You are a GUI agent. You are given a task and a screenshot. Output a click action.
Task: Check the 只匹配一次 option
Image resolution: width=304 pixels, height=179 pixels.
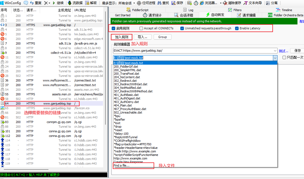284,57
